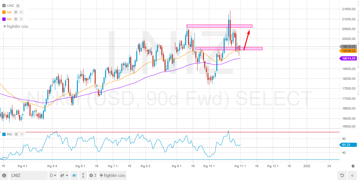Click gray LNIZ color swatch

(x=4, y=6)
